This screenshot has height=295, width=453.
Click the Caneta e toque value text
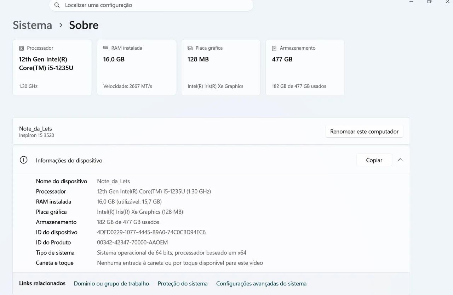180,263
